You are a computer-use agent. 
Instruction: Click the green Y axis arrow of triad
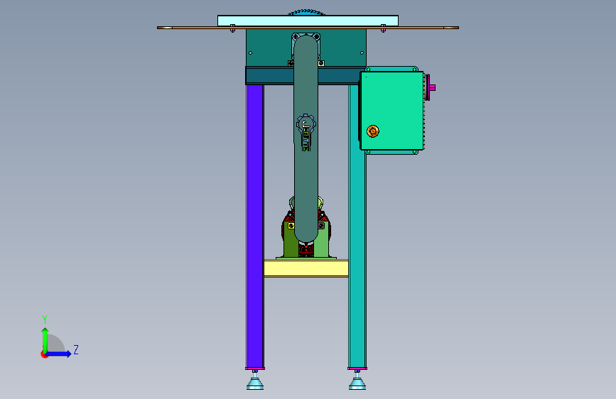click(45, 340)
